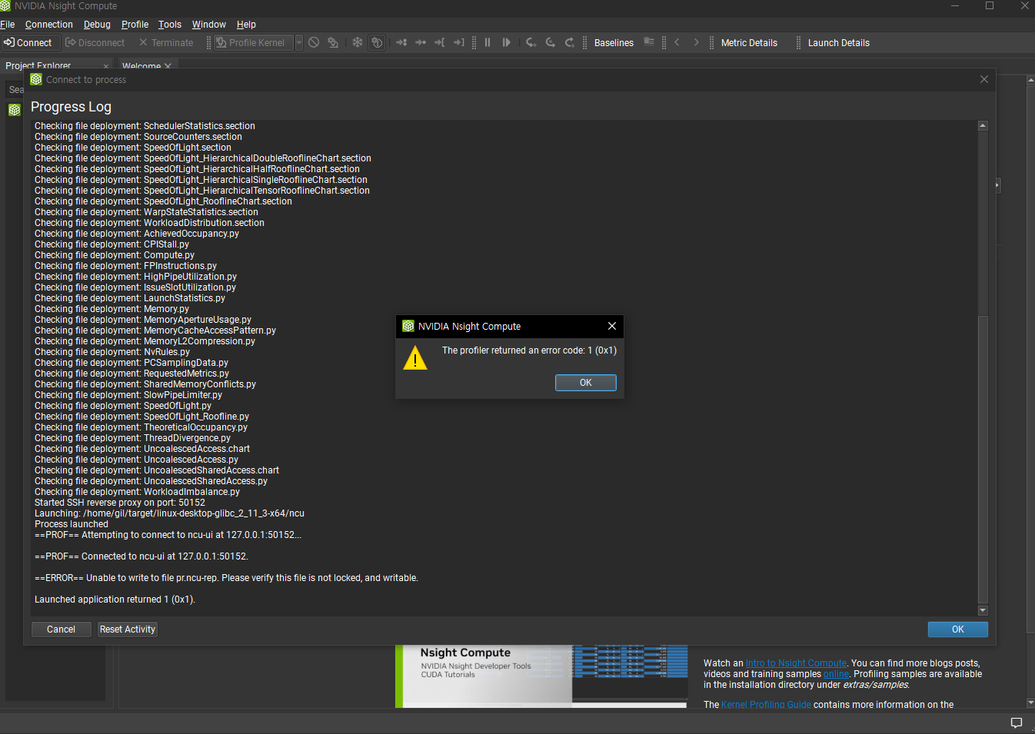
Task: Select the Project Explorer tab
Action: [x=38, y=65]
